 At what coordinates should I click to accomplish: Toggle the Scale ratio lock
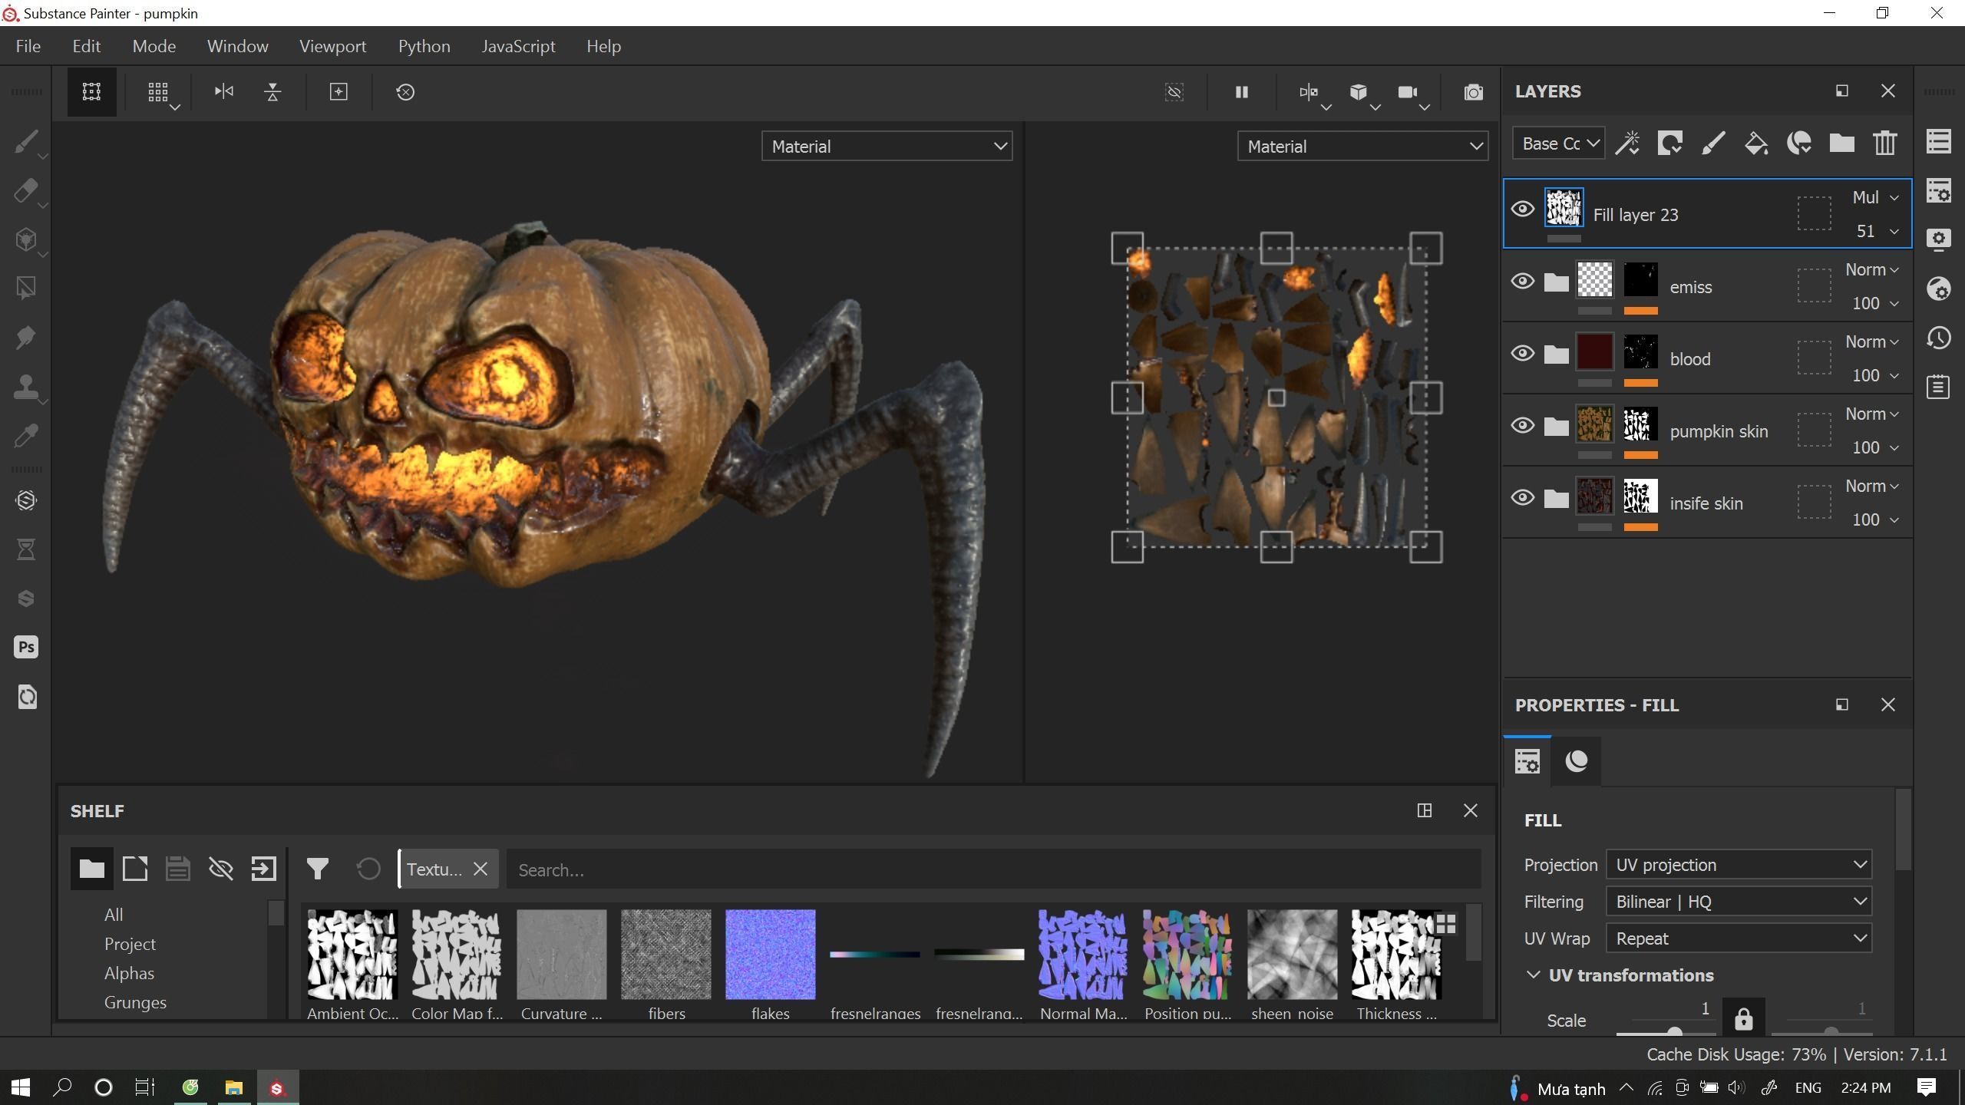(x=1743, y=1018)
